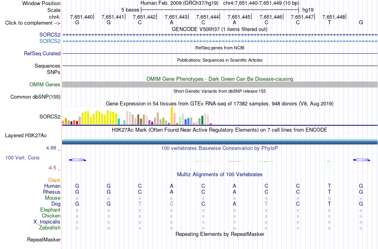Open 'Repeating Elements by RepeatMasker' title
378x249 pixels.
[220, 234]
